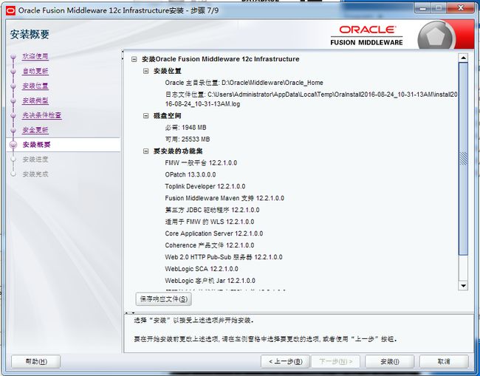
Task: Cancel the installer with the 取消 button
Action: pyautogui.click(x=444, y=361)
